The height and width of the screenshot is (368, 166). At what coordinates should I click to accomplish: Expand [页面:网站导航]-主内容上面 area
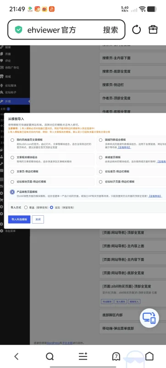pyautogui.click(x=133, y=246)
